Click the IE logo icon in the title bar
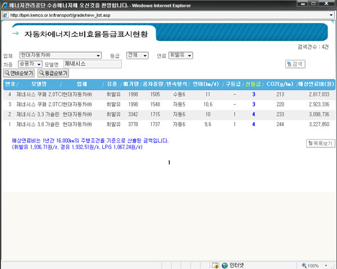 coord(4,5)
